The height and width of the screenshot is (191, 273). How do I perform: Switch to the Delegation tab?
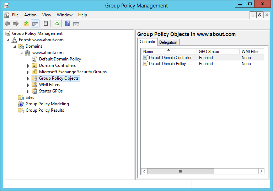pyautogui.click(x=168, y=42)
